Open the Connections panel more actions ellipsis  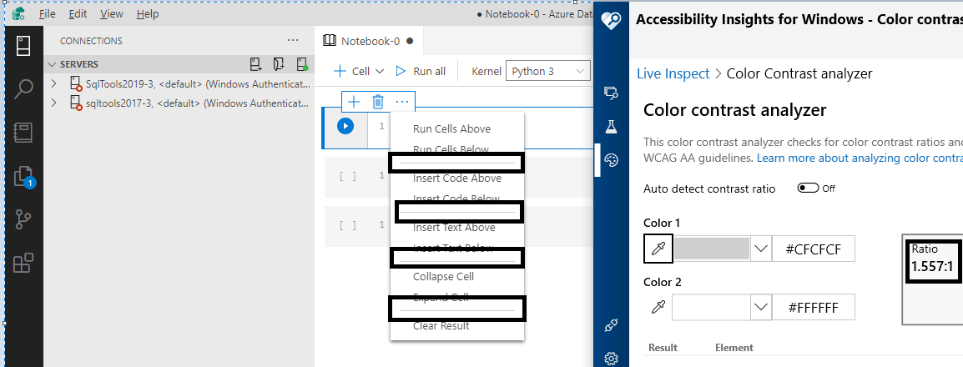(294, 41)
